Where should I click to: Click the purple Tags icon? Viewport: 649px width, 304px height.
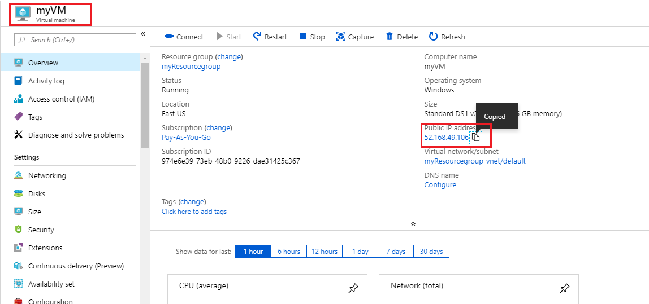[18, 117]
